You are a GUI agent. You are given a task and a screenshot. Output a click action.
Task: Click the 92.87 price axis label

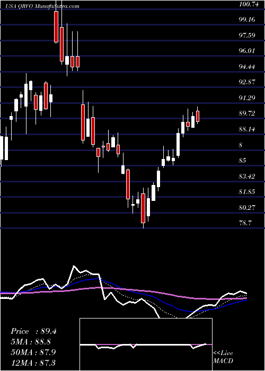tap(247, 82)
